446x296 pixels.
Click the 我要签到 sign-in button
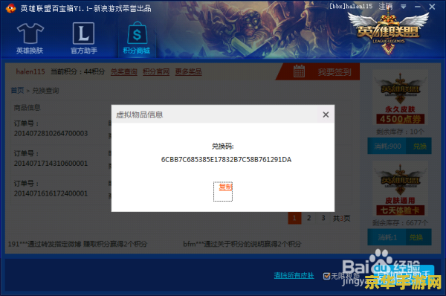click(334, 72)
